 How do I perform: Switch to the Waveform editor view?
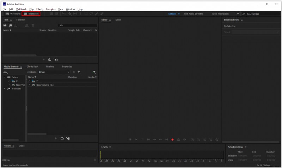[x=13, y=14]
